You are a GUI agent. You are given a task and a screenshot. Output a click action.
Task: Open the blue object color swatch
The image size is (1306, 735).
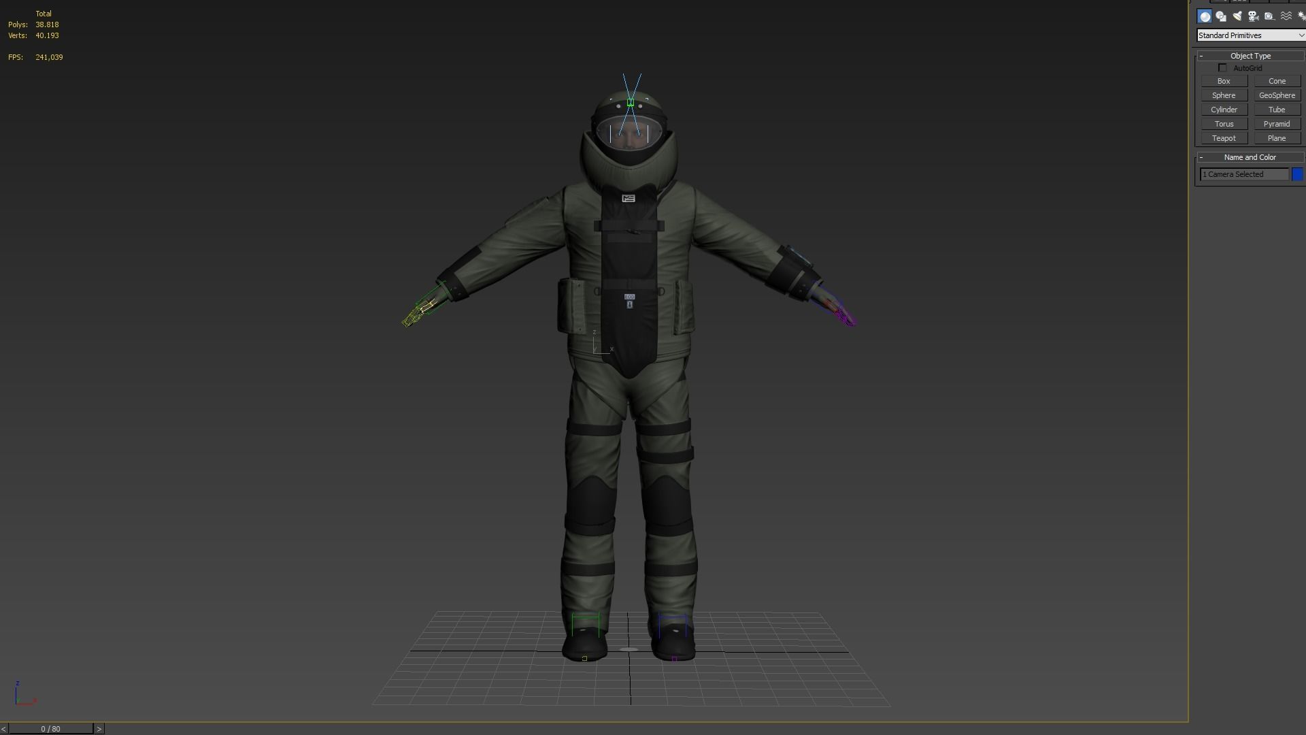tap(1297, 174)
